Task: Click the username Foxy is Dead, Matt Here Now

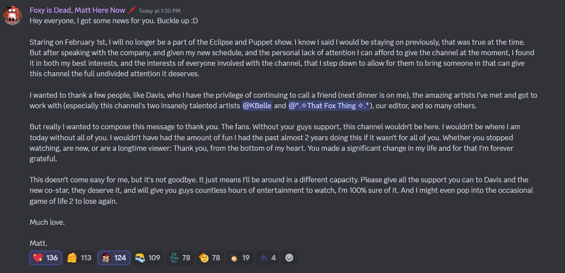Action: pos(78,10)
